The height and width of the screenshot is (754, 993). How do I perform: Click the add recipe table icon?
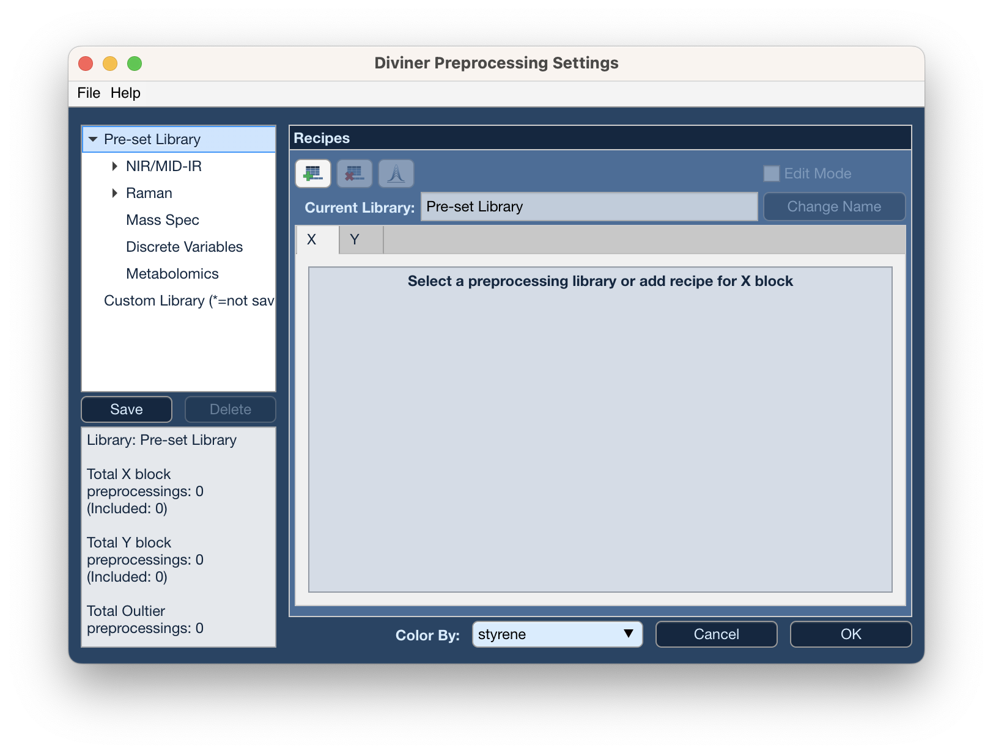coord(313,174)
